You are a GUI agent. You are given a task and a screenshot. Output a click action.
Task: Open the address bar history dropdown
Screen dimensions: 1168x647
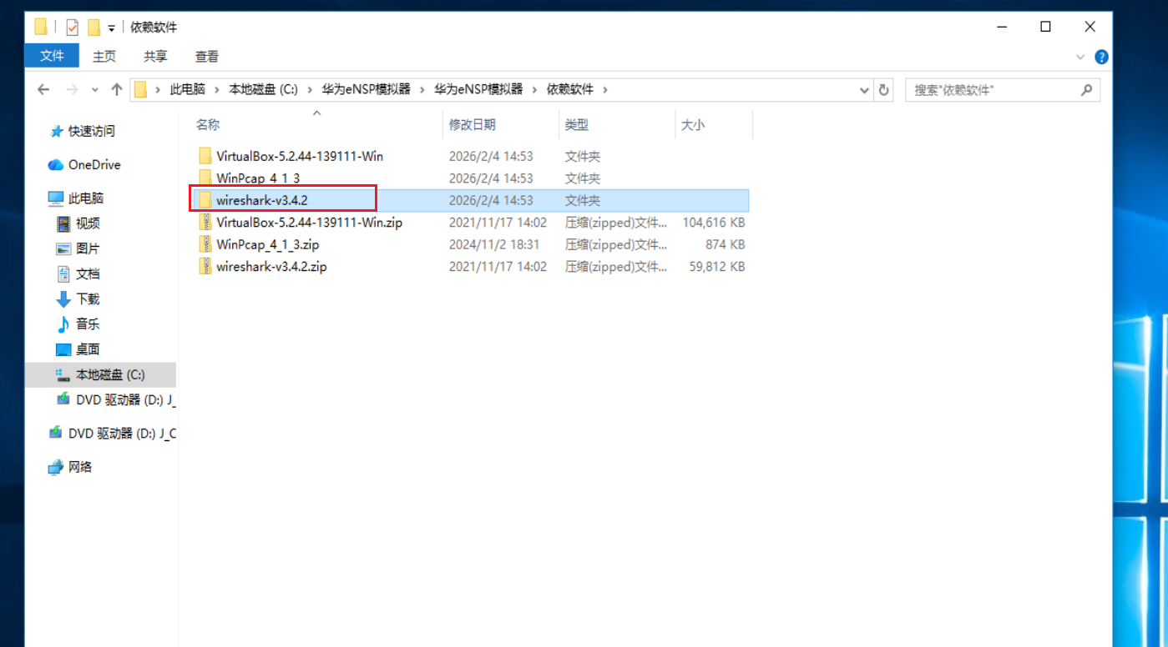(865, 89)
